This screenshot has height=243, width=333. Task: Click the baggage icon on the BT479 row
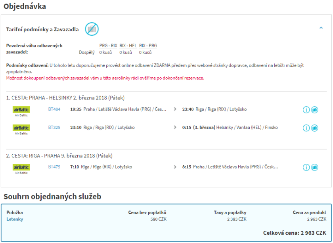coord(315,167)
